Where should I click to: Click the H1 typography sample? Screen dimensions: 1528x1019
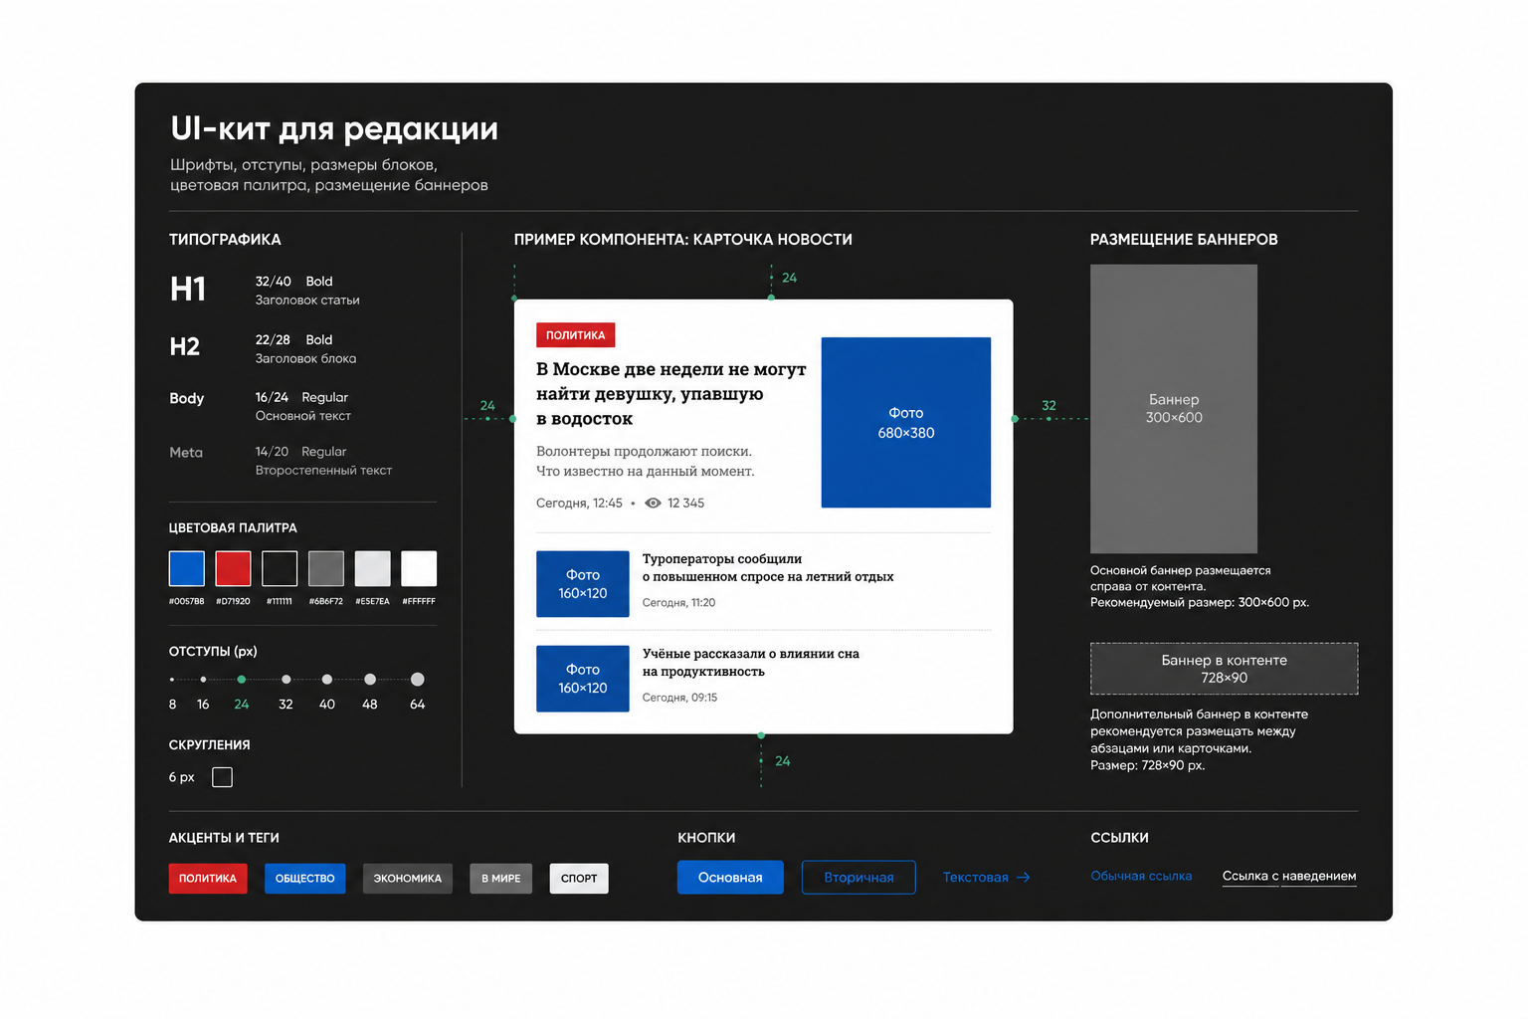[188, 290]
